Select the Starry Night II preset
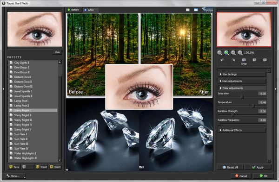Image resolution: width=279 pixels, height=182 pixels. pyautogui.click(x=33, y=115)
